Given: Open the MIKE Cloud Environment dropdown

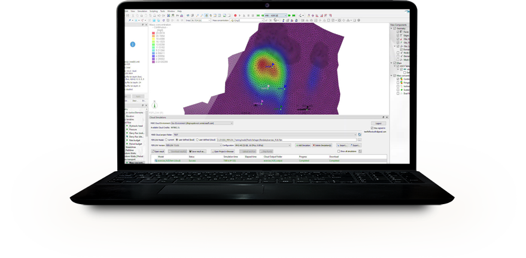Looking at the screenshot, I should click(x=230, y=122).
